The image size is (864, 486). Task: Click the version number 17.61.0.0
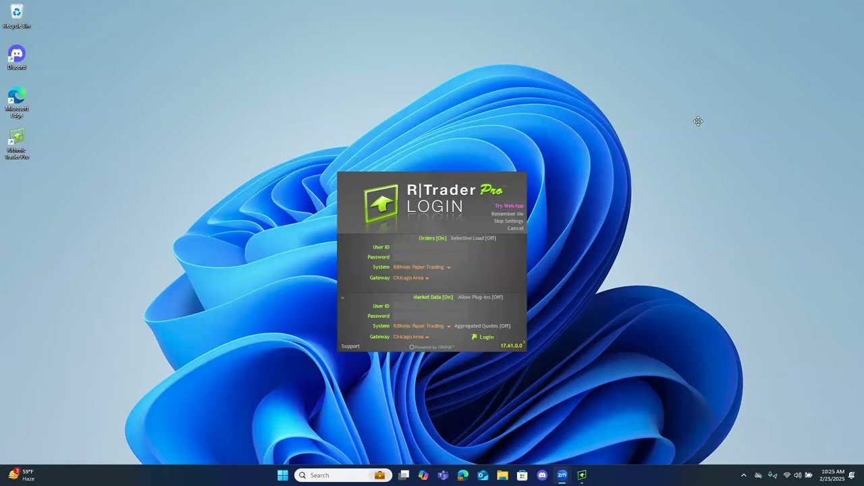tap(512, 346)
